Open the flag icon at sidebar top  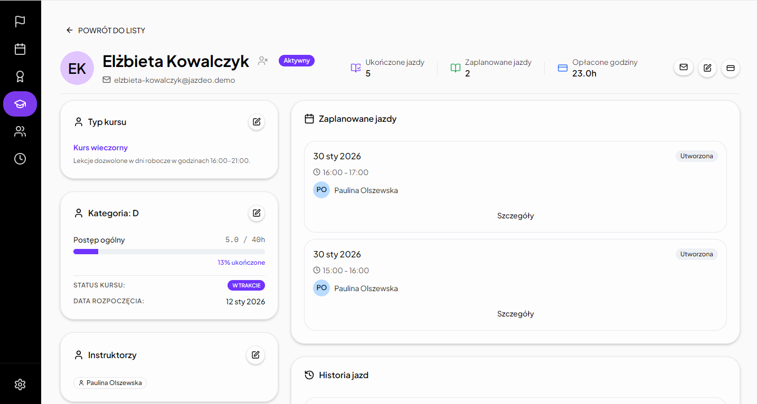coord(20,21)
